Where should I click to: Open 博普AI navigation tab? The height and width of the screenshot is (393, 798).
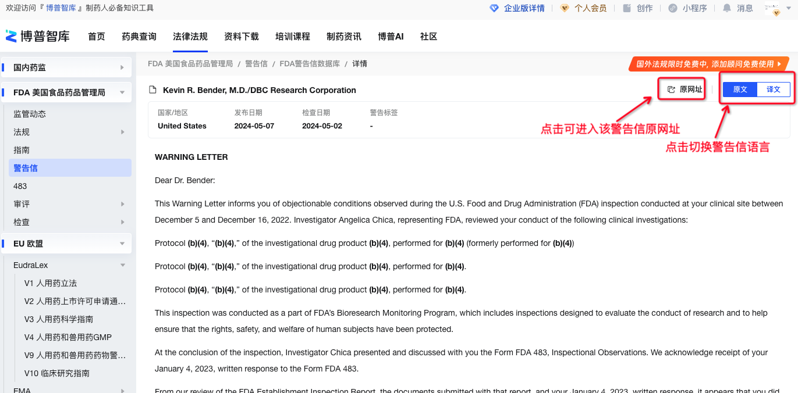(391, 36)
